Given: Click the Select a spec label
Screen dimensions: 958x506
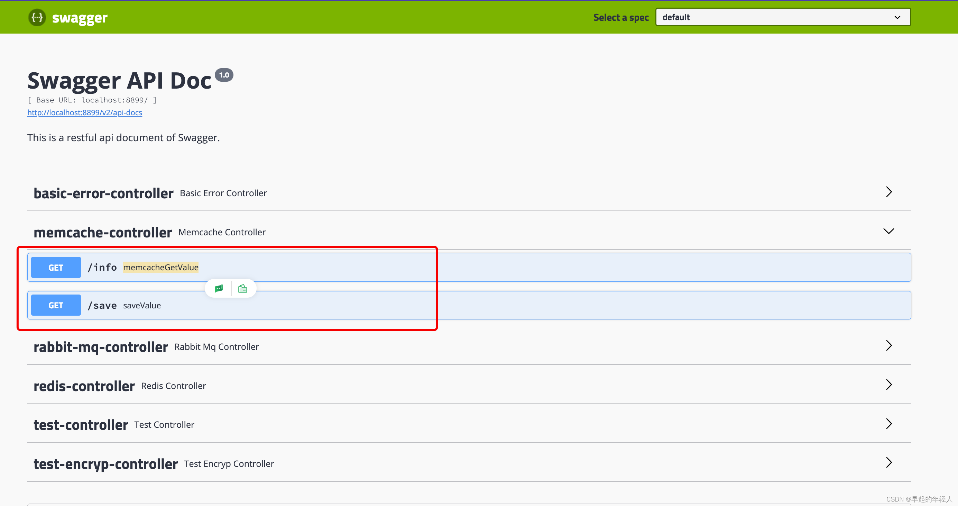Looking at the screenshot, I should [621, 18].
